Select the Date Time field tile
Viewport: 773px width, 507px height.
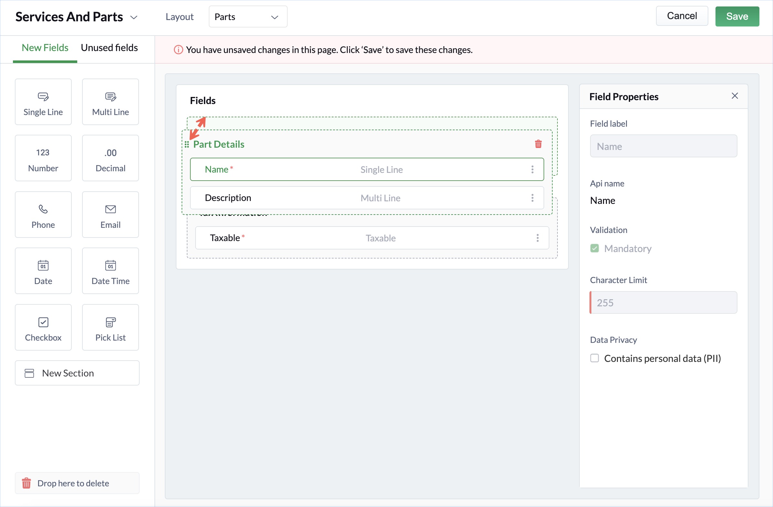pos(111,271)
